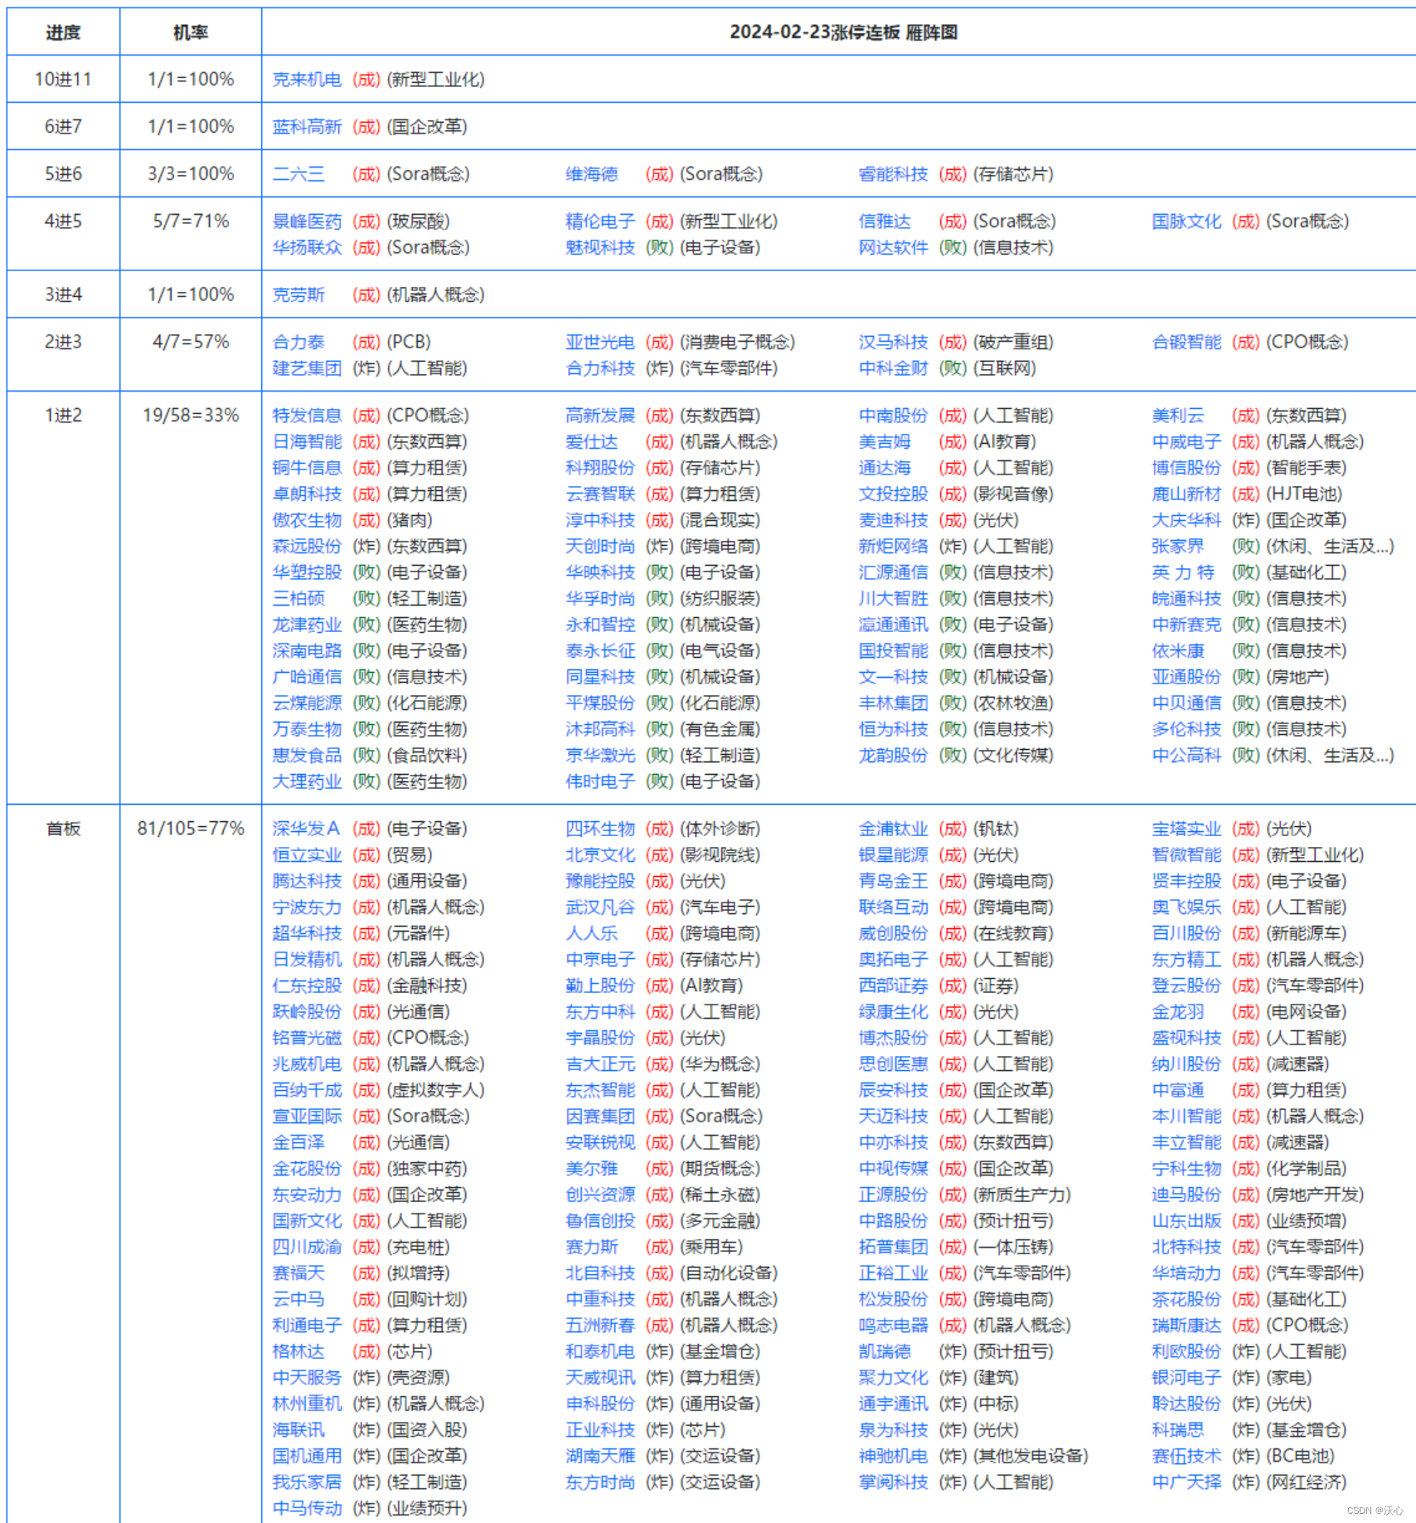The height and width of the screenshot is (1523, 1416).
Task: Select the 合锻智能 link
Action: [1186, 342]
